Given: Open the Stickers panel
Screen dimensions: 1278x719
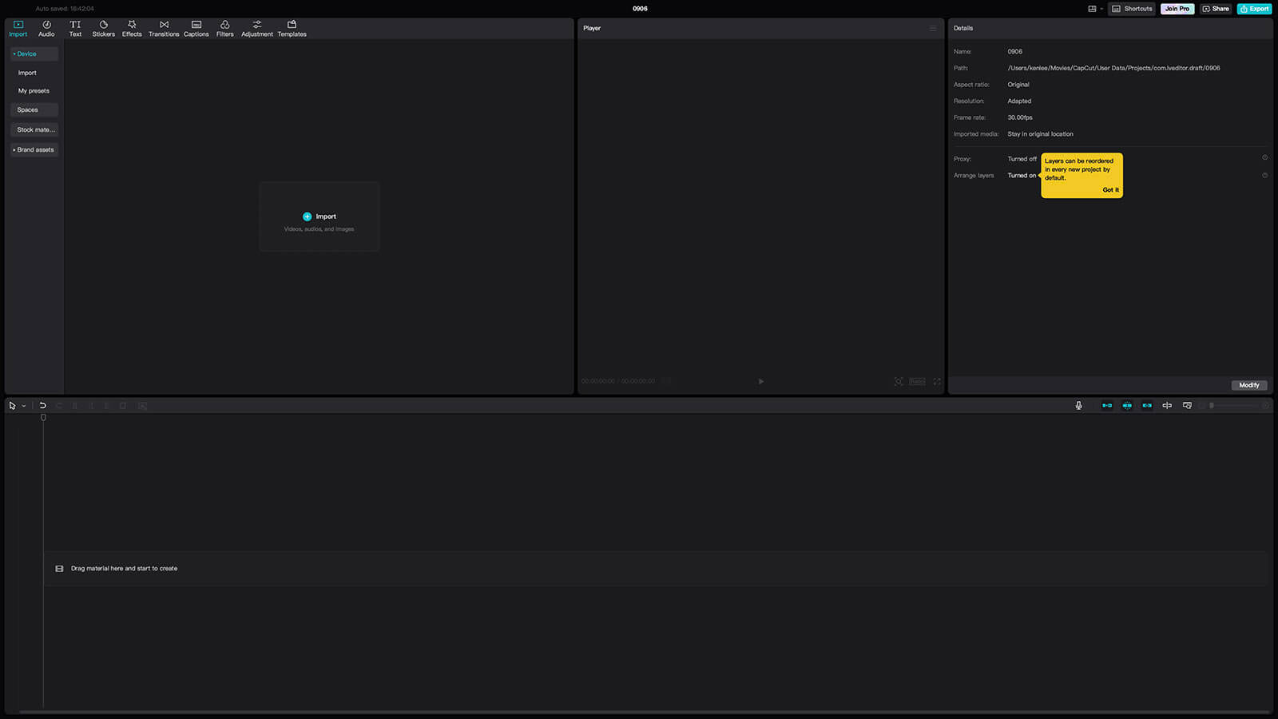Looking at the screenshot, I should point(103,28).
